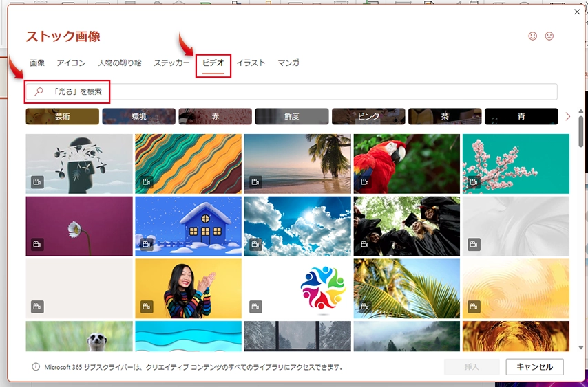Click the 「光る」を検索 search field
The width and height of the screenshot is (588, 387).
click(x=291, y=91)
